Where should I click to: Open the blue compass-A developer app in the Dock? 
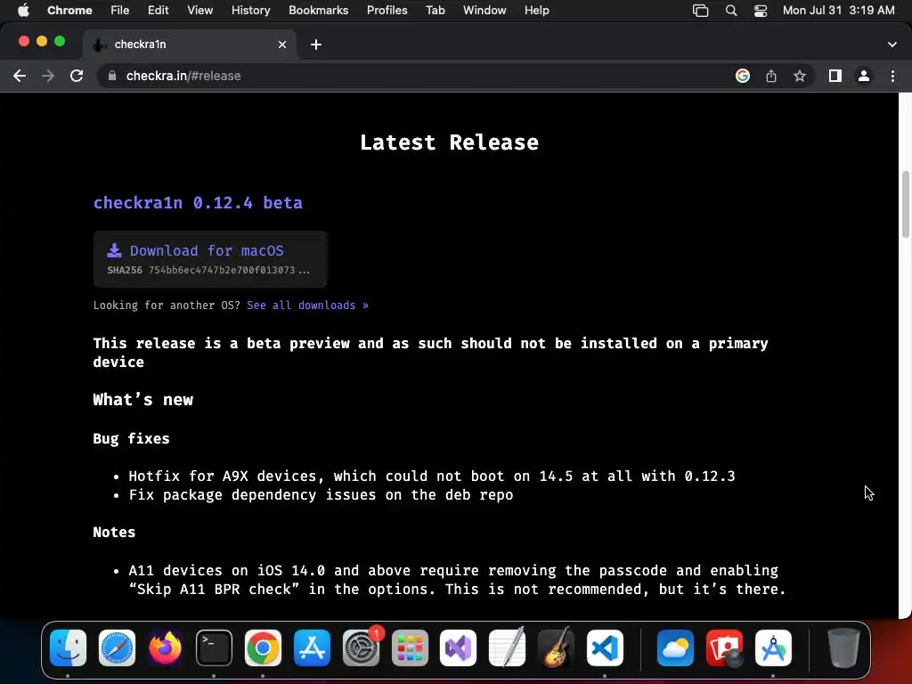click(x=773, y=648)
